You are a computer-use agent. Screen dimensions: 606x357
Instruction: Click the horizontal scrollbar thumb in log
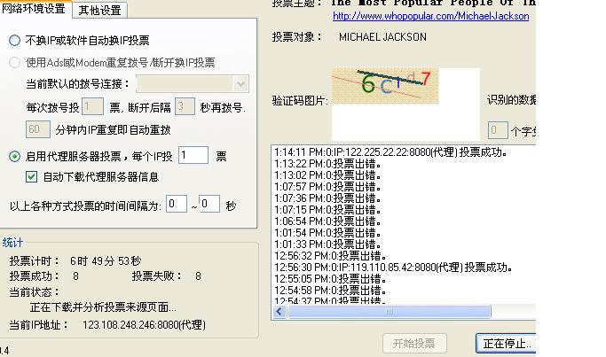click(x=390, y=312)
